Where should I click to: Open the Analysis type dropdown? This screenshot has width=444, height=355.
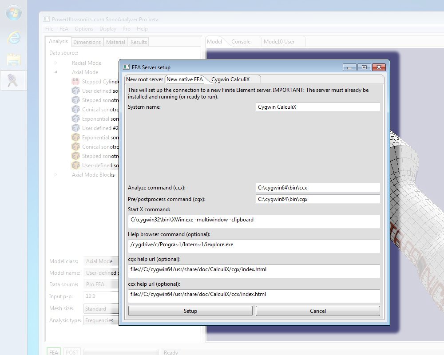pyautogui.click(x=101, y=320)
